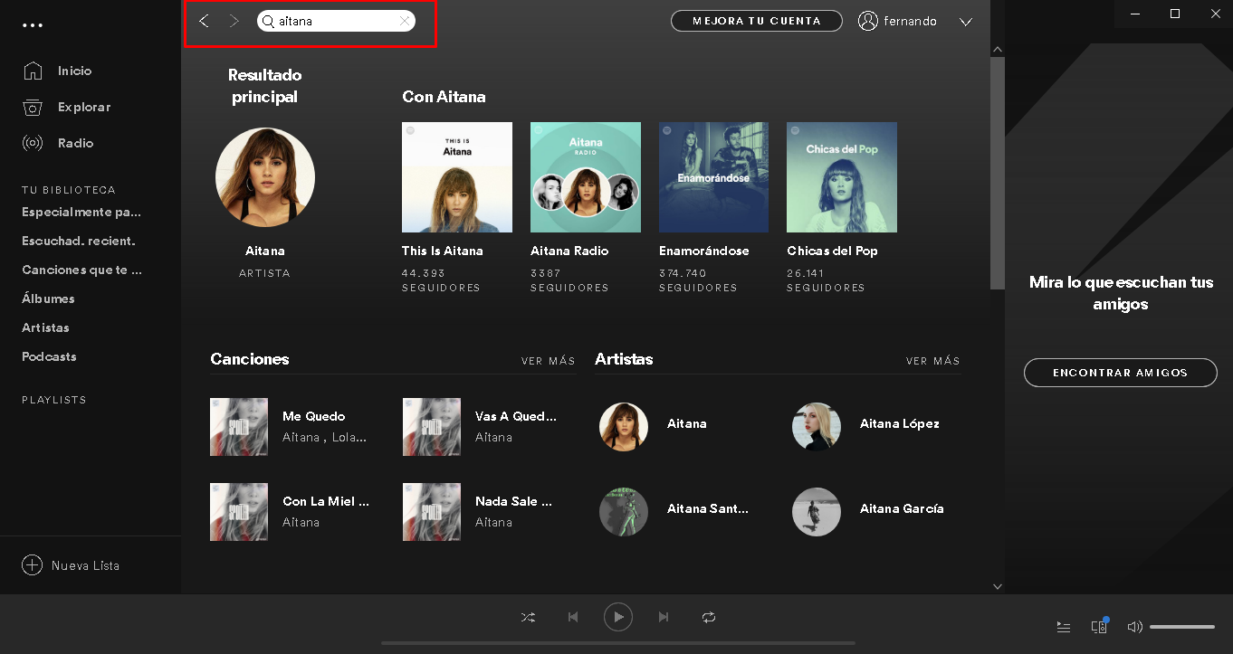This screenshot has width=1233, height=654.
Task: Click the Mejora Tu Cuenta button
Action: [x=757, y=21]
